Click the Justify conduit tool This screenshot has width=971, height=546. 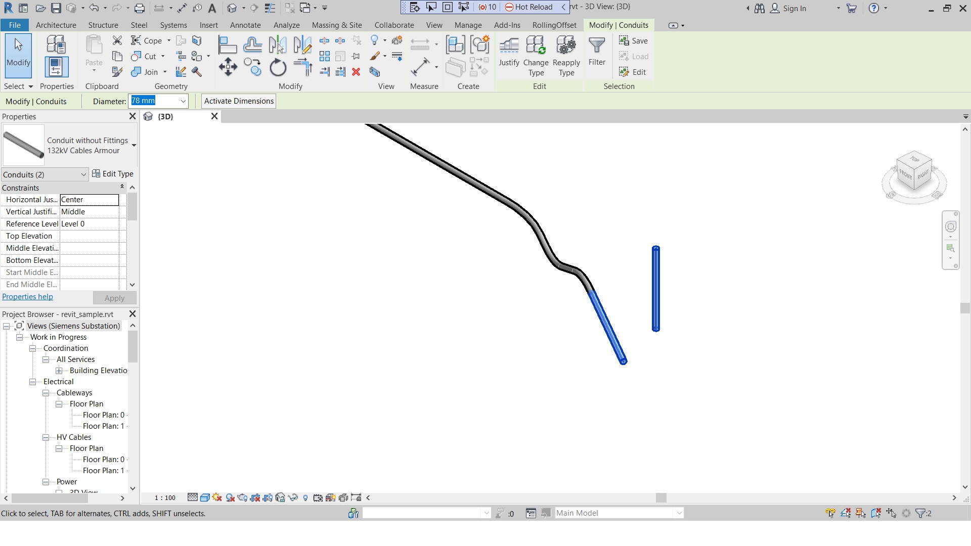click(509, 52)
